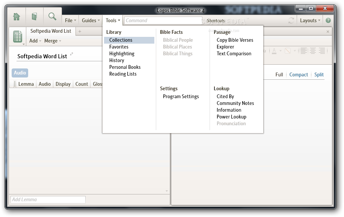Click pencil icon to rename word list
Image resolution: width=344 pixels, height=217 pixels.
pyautogui.click(x=71, y=54)
